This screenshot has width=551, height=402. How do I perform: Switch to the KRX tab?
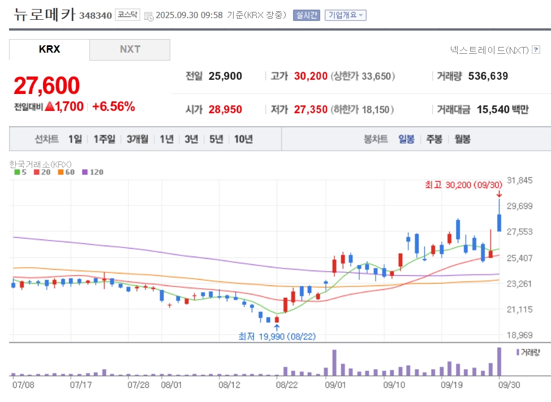click(x=49, y=49)
